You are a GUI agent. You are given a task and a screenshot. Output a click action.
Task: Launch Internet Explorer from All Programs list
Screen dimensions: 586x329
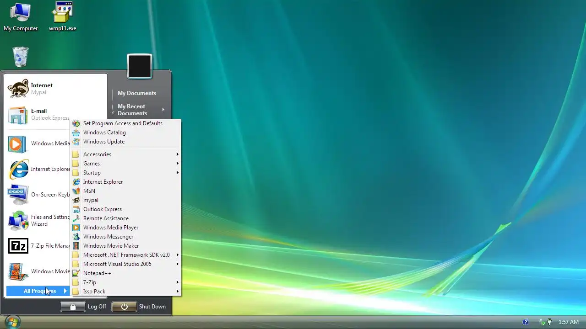(x=125, y=182)
